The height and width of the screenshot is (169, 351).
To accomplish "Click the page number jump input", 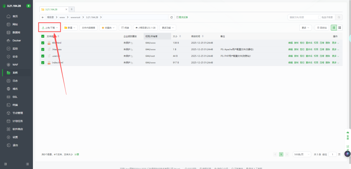I will click(x=332, y=155).
